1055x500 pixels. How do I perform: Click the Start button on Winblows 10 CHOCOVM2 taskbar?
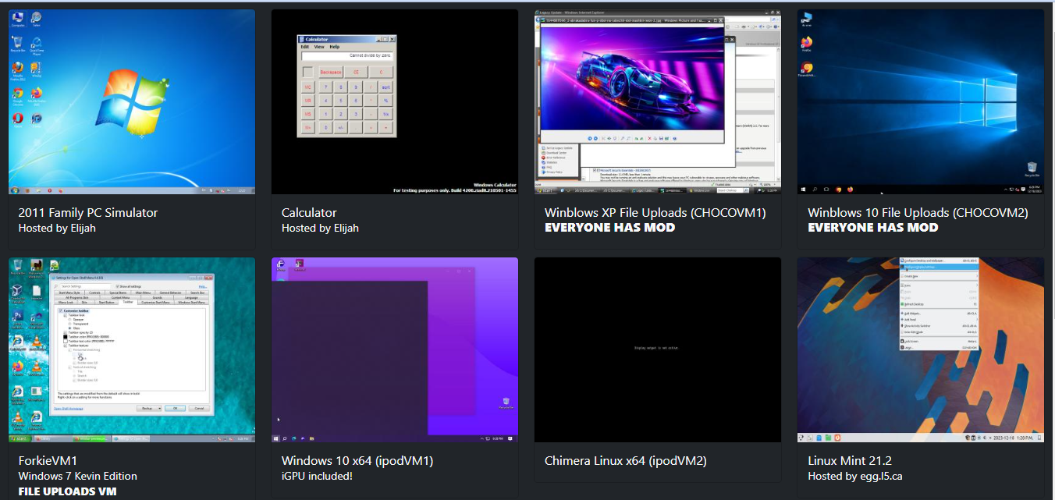(x=803, y=190)
